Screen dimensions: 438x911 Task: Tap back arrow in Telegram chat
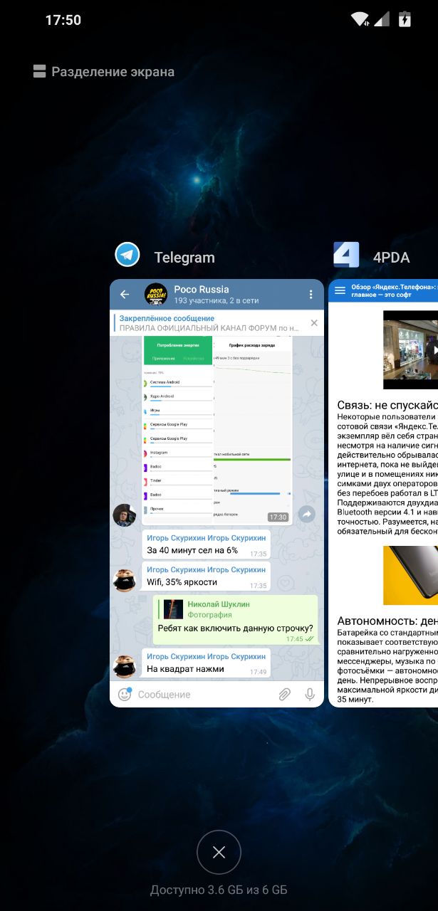(125, 294)
